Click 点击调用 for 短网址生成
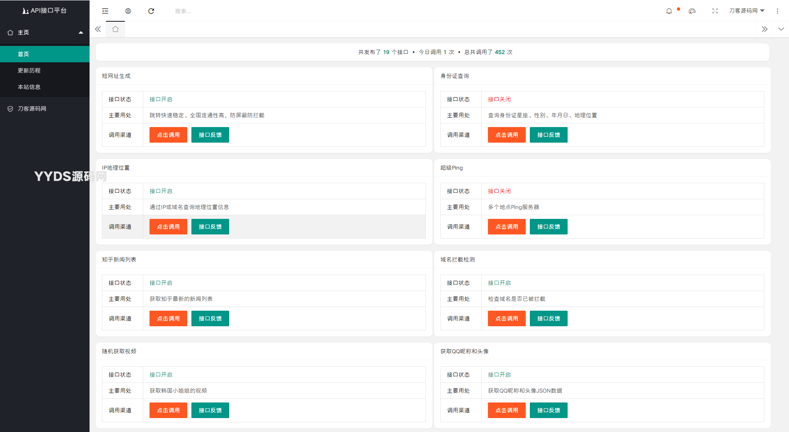 click(168, 135)
